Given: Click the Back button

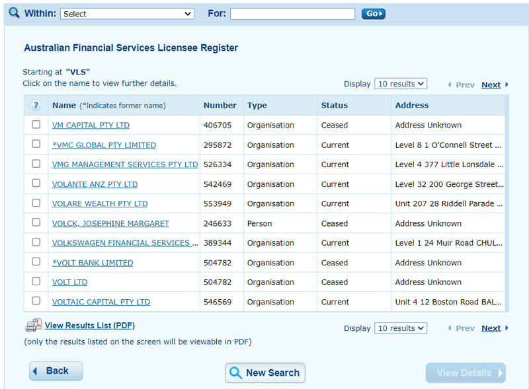Looking at the screenshot, I should pyautogui.click(x=56, y=371).
